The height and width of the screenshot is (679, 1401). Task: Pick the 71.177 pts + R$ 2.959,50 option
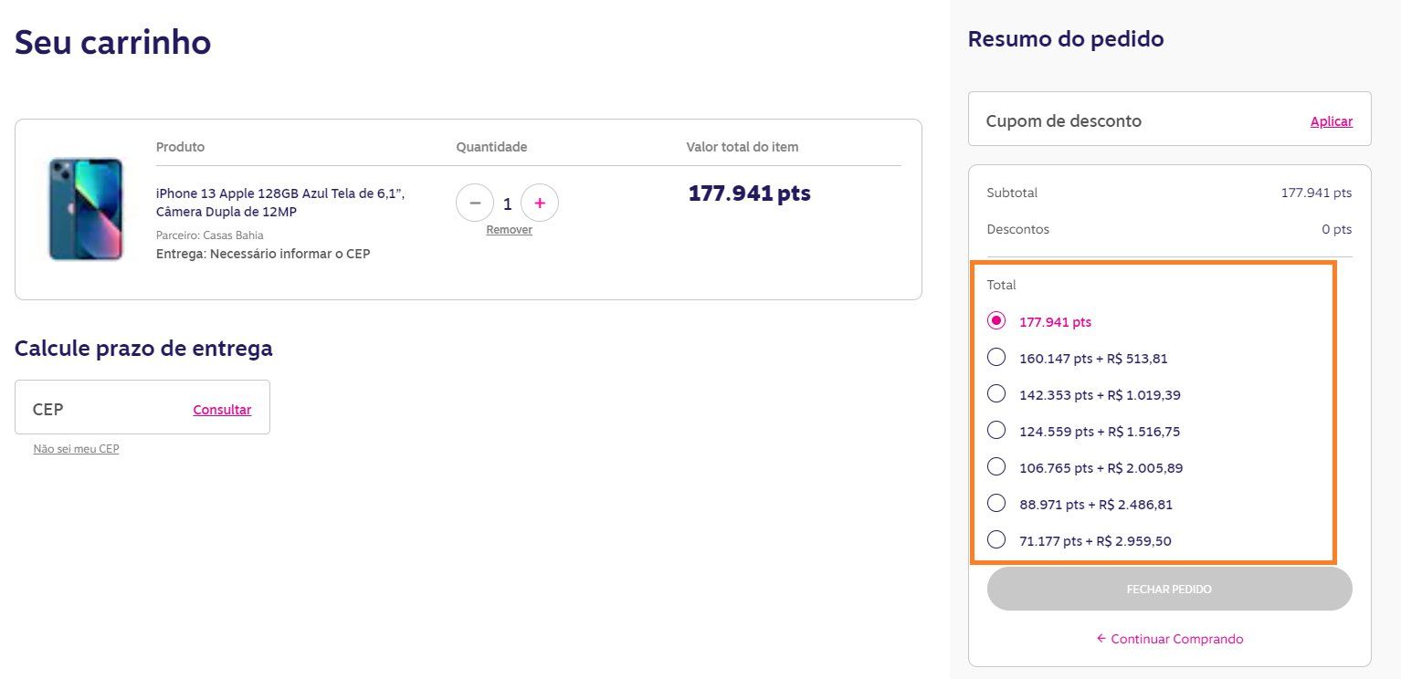[996, 540]
